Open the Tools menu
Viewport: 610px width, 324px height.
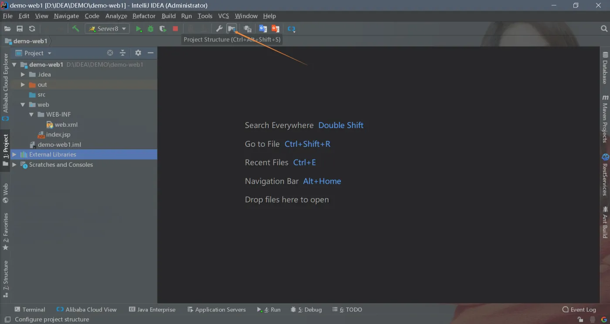205,16
